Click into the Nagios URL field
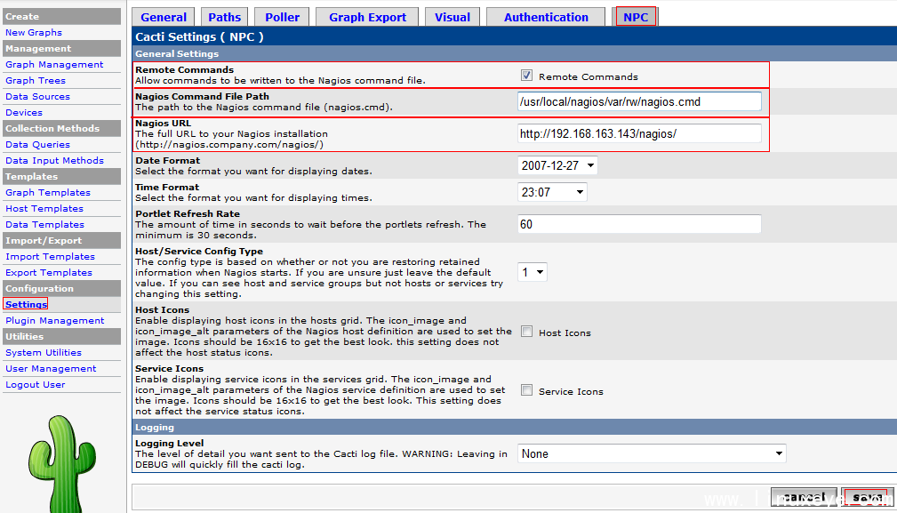The image size is (897, 513). pos(639,134)
